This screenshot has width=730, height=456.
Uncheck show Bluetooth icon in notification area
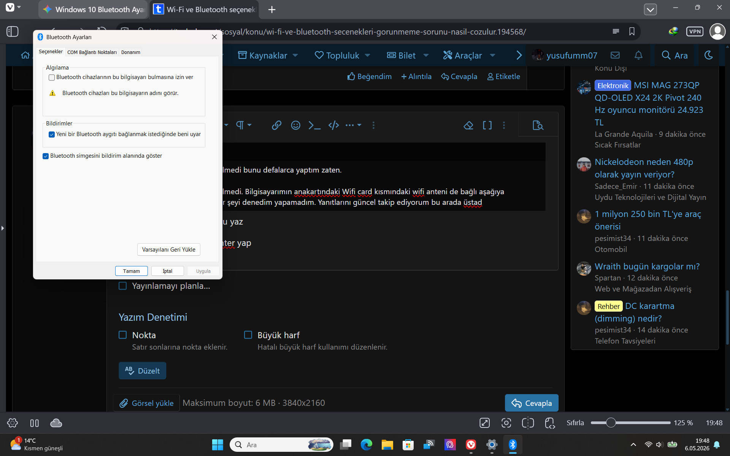point(46,156)
